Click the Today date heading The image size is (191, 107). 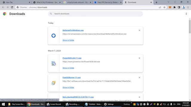click(51, 23)
